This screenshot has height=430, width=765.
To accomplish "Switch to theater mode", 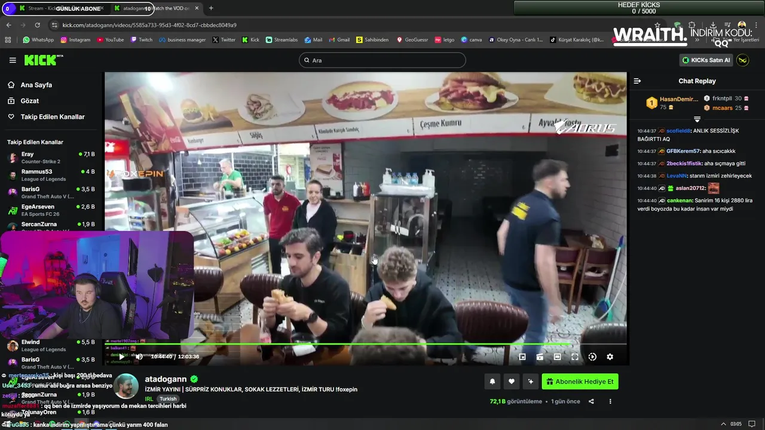I will pos(557,357).
